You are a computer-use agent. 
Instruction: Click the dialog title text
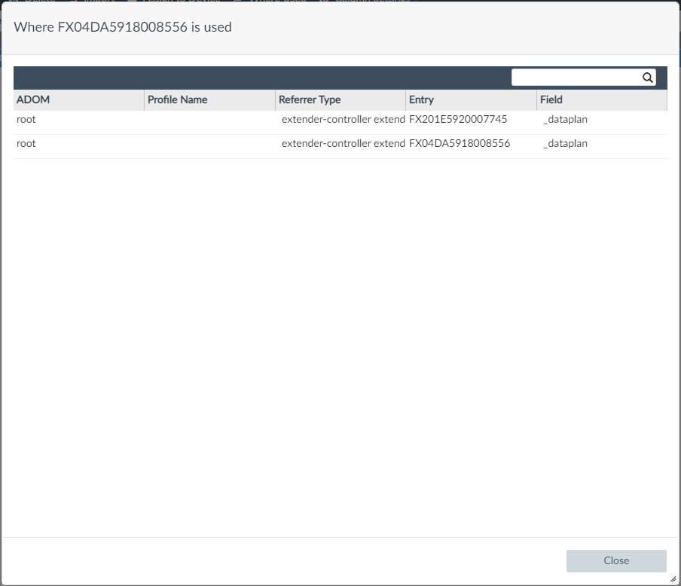[123, 27]
